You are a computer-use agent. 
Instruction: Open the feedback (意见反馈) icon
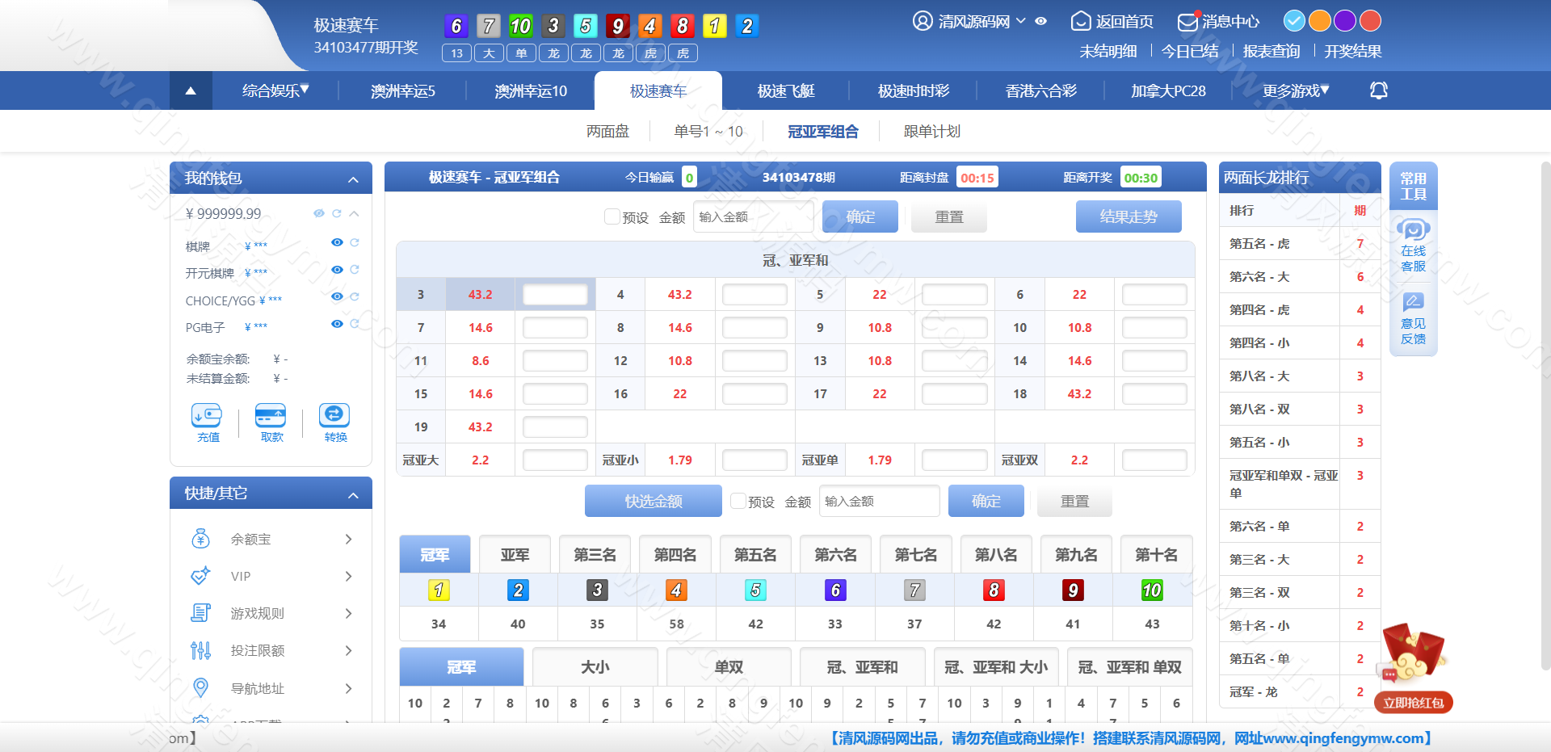click(x=1414, y=303)
